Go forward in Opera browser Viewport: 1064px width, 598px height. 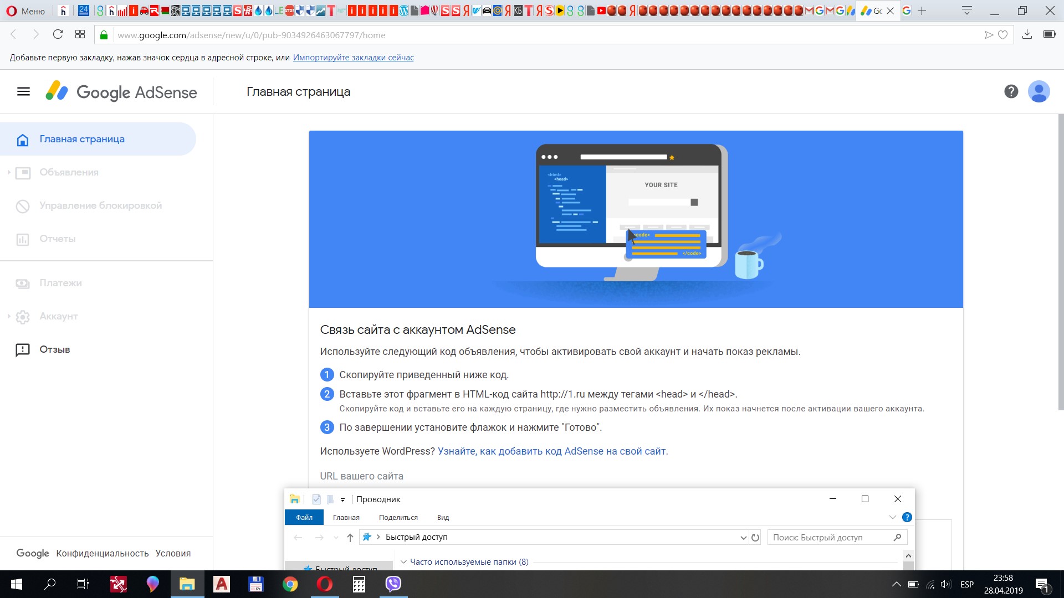coord(36,34)
